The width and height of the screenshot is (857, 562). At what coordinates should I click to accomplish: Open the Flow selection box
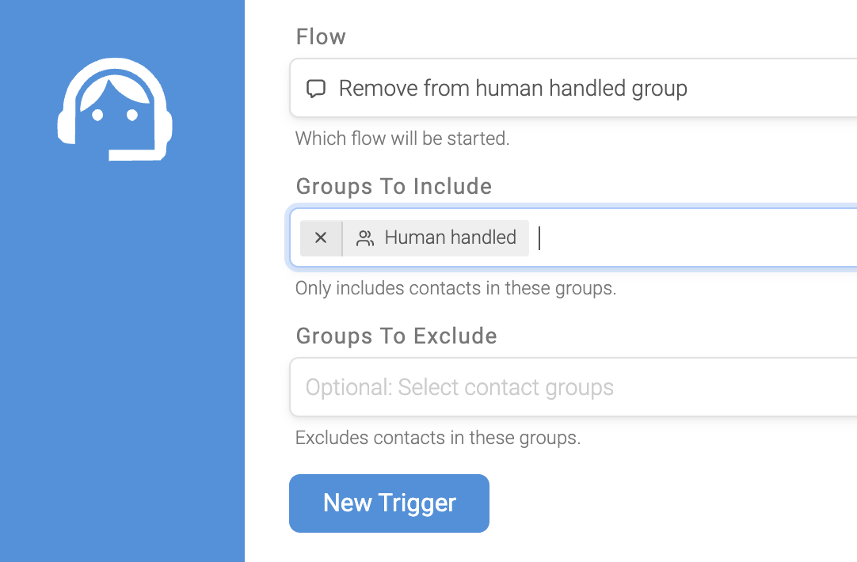click(x=573, y=88)
